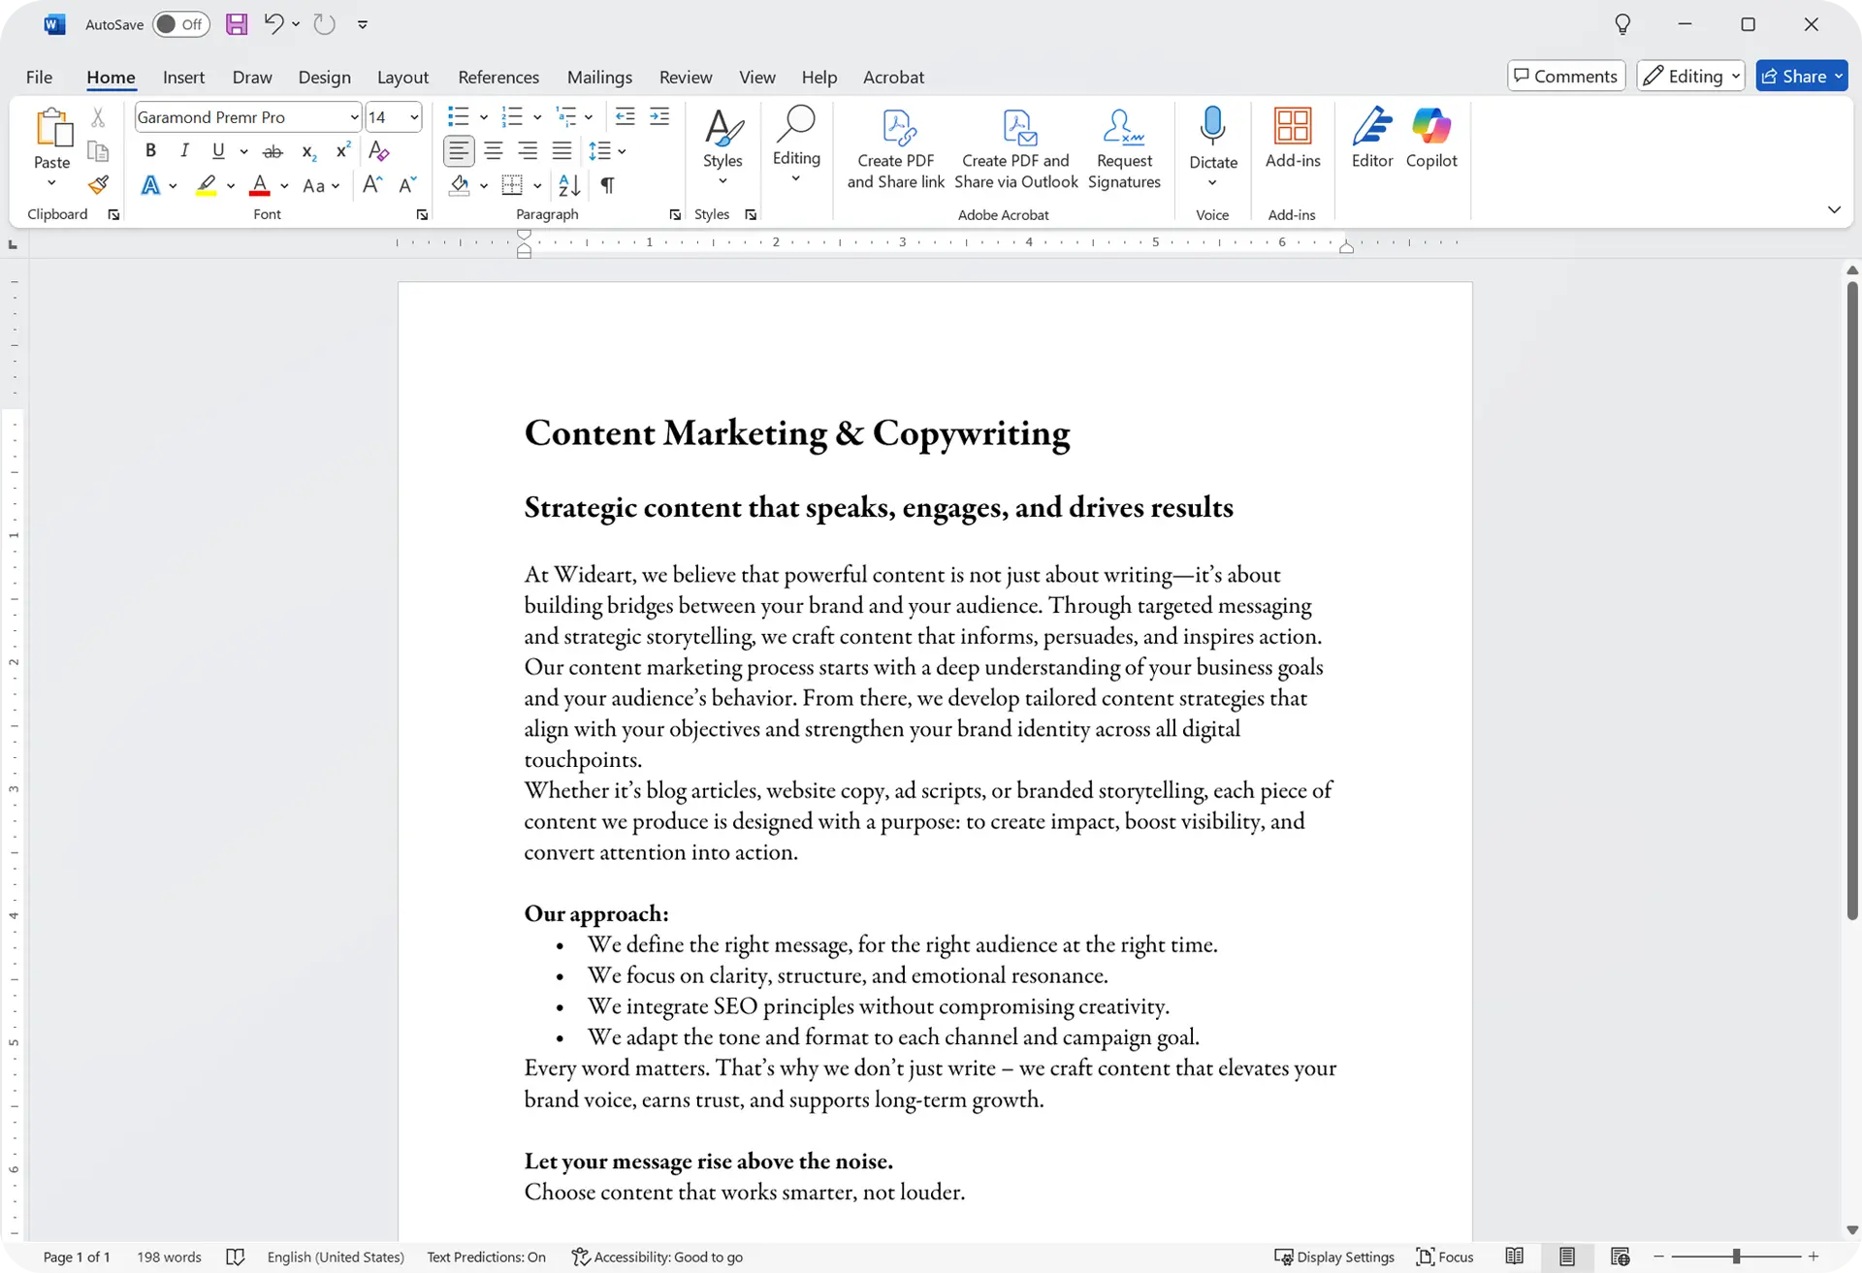The image size is (1862, 1273).
Task: Click the Copy icon
Action: pyautogui.click(x=98, y=151)
